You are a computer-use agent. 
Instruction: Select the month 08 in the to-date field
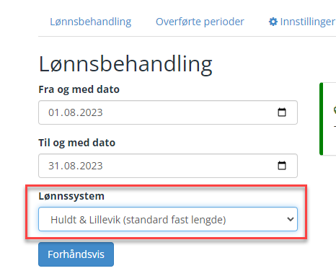tap(69, 166)
